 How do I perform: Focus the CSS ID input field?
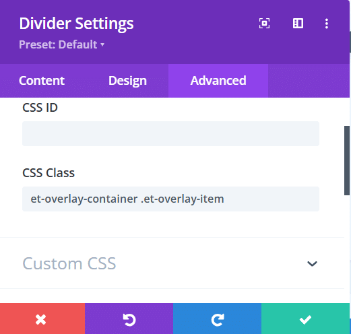click(x=170, y=133)
